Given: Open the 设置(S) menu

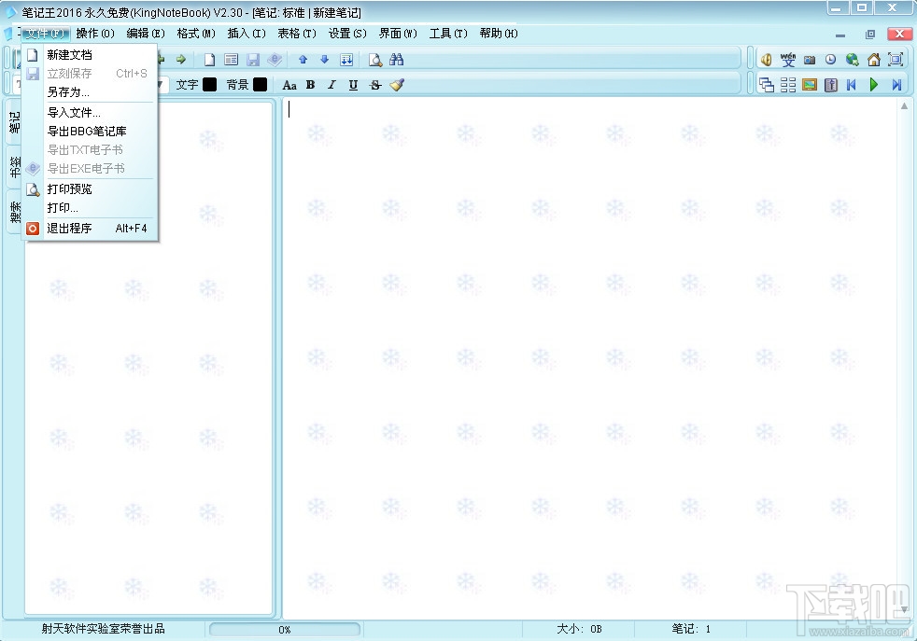Looking at the screenshot, I should [347, 34].
